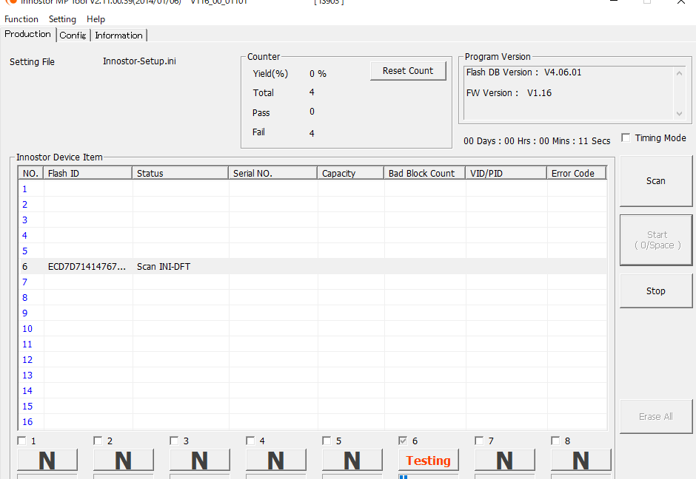The width and height of the screenshot is (696, 479).
Task: Open the Help menu
Action: (96, 19)
